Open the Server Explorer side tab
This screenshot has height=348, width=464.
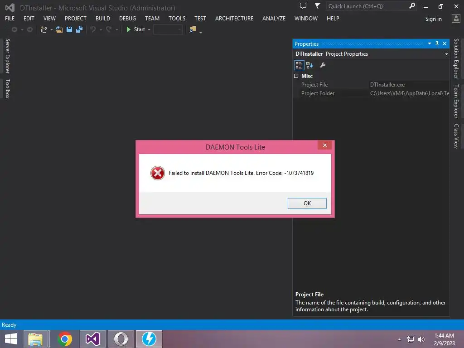pos(7,56)
